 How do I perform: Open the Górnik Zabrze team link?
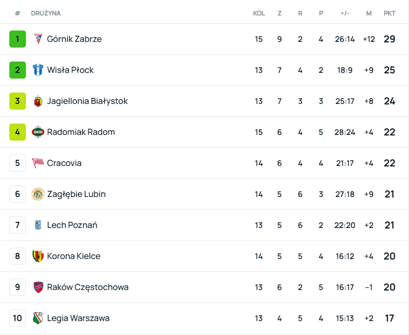[74, 39]
